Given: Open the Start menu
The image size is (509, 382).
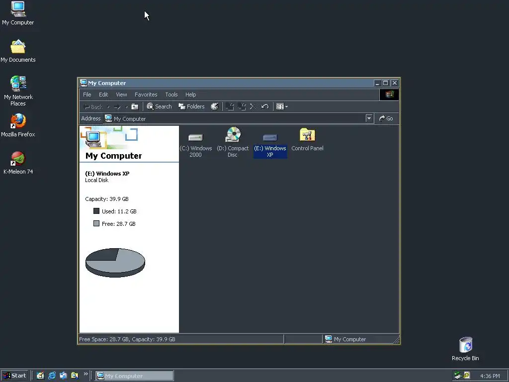Looking at the screenshot, I should pos(14,376).
